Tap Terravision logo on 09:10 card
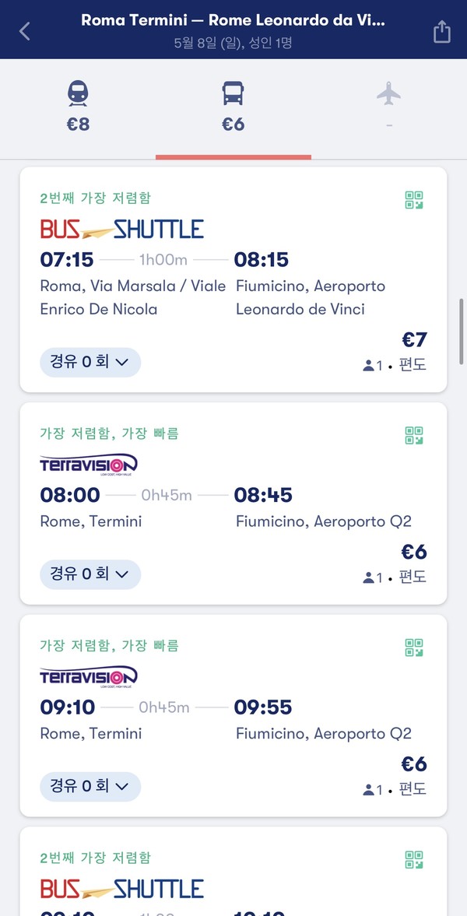The height and width of the screenshot is (916, 467). [x=89, y=676]
